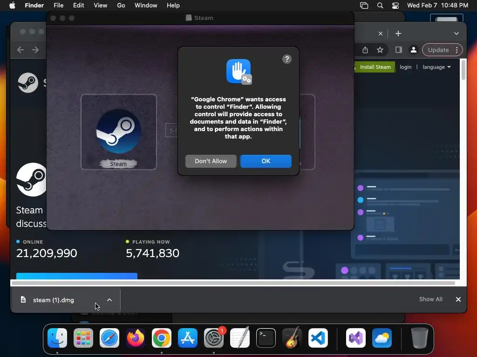The width and height of the screenshot is (477, 357).
Task: Open Safari from the Dock
Action: (109, 338)
